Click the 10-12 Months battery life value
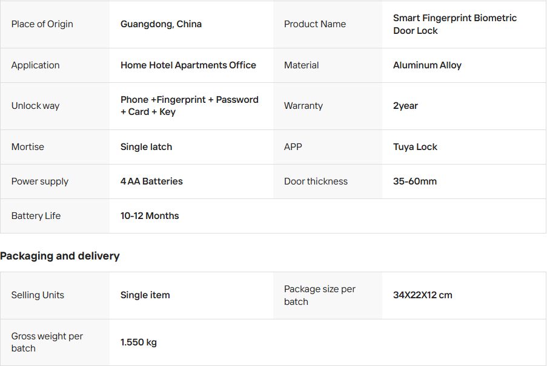 point(150,216)
